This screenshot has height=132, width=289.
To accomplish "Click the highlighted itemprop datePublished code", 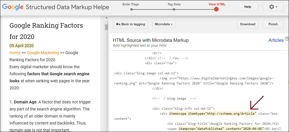I will 221,129.
